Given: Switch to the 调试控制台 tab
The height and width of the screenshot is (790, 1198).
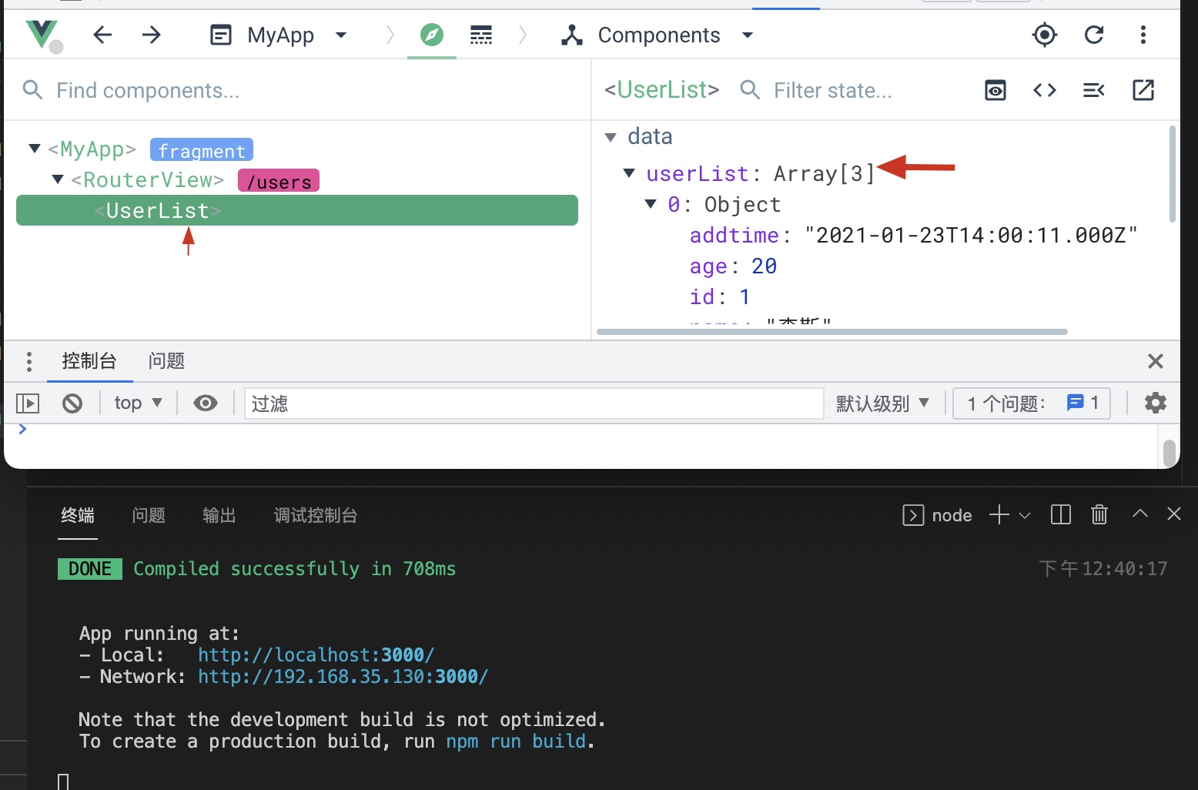Looking at the screenshot, I should coord(315,515).
